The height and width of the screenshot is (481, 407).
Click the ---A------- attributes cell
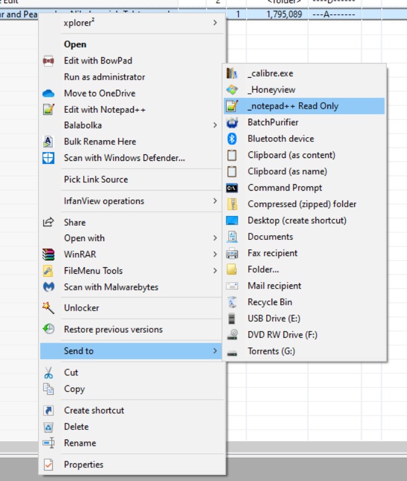click(334, 14)
